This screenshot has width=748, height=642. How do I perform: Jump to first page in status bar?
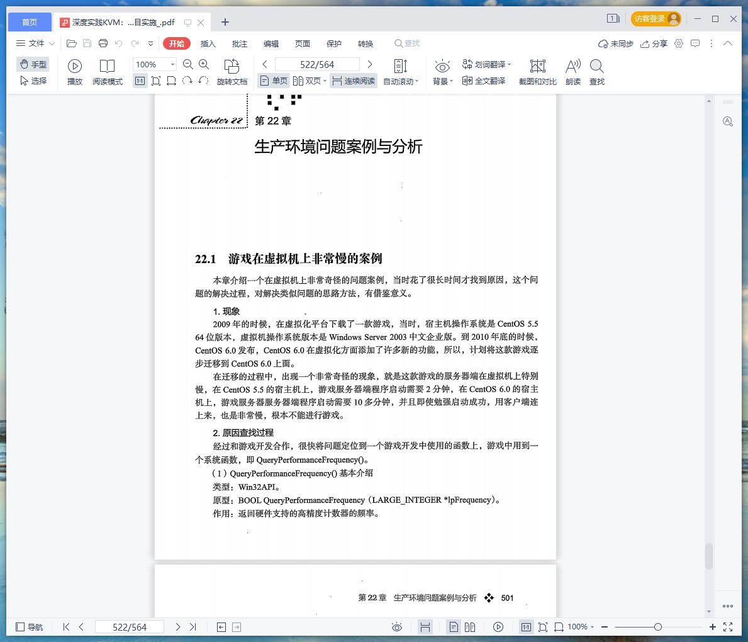66,627
